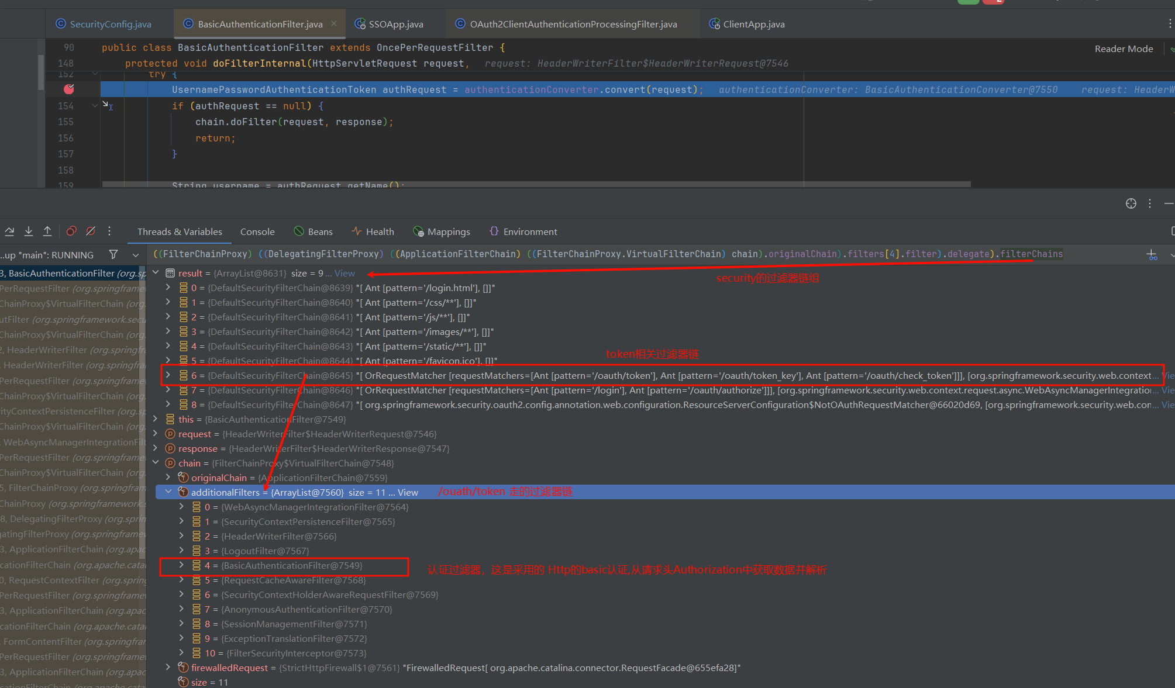The width and height of the screenshot is (1175, 688).
Task: Expand filter chain 6 /oauth/token
Action: coord(168,375)
